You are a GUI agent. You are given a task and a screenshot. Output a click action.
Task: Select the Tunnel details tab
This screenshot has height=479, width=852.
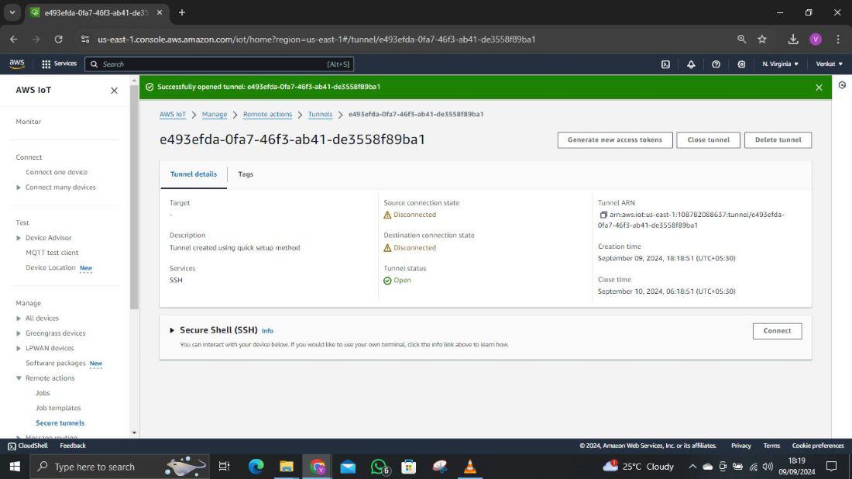(194, 174)
